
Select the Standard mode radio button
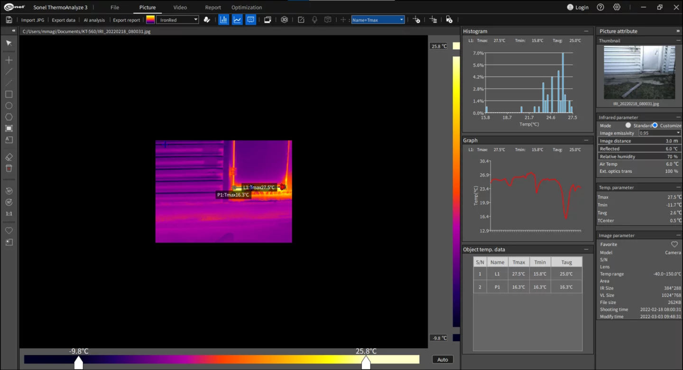(x=628, y=126)
